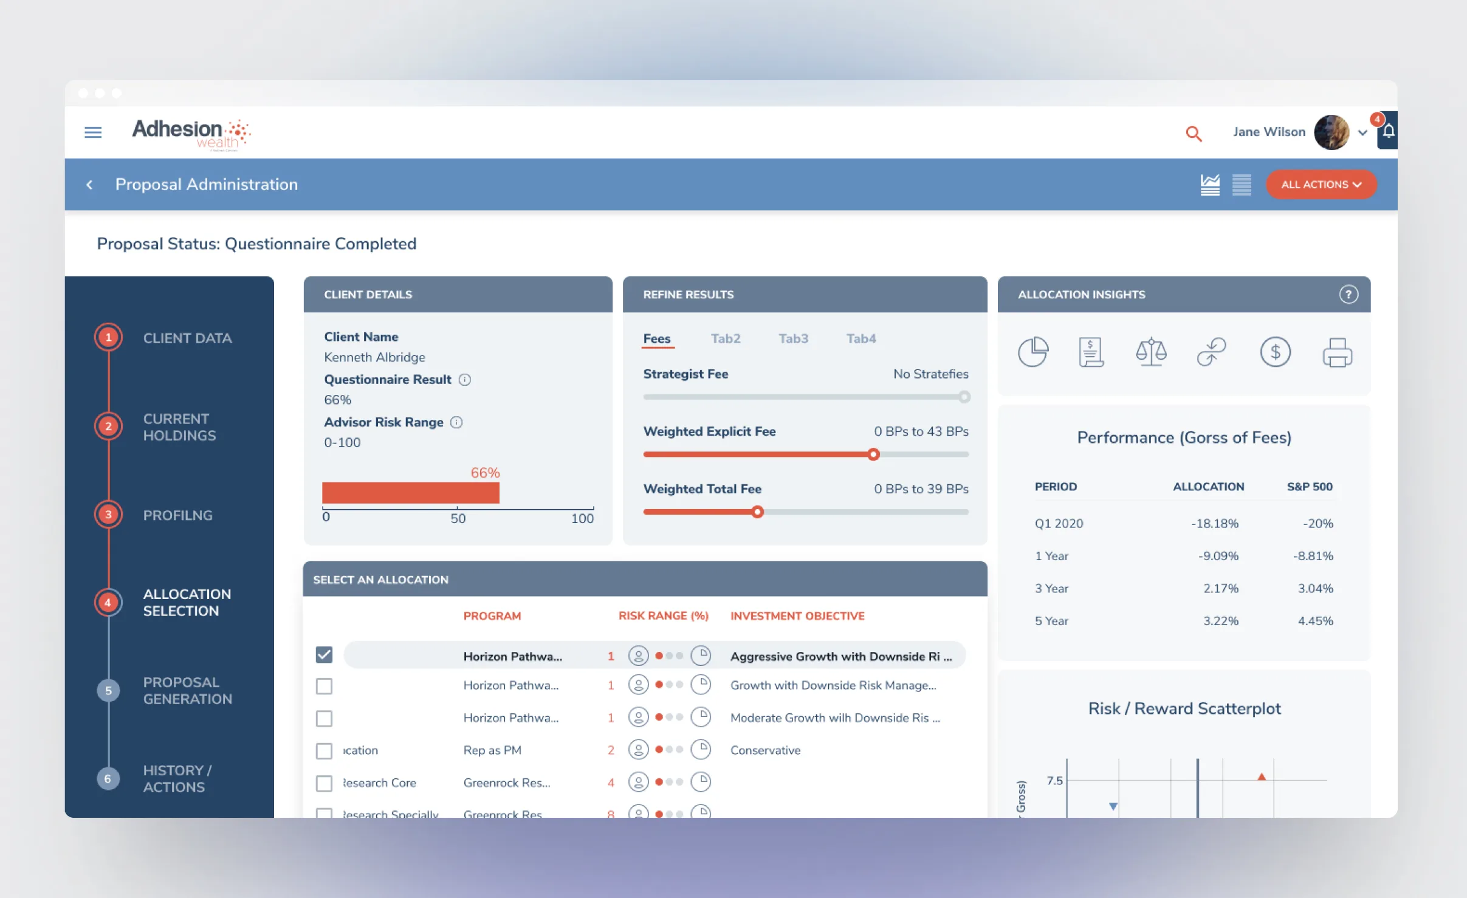
Task: Click '0 BPs to 43 BPs' fee range
Action: point(921,431)
